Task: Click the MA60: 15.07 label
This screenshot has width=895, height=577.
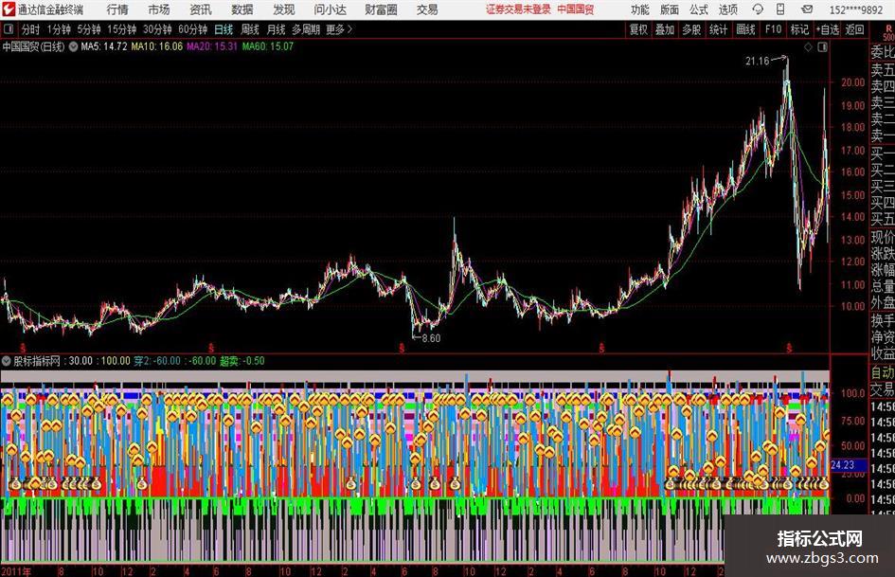Action: click(268, 46)
